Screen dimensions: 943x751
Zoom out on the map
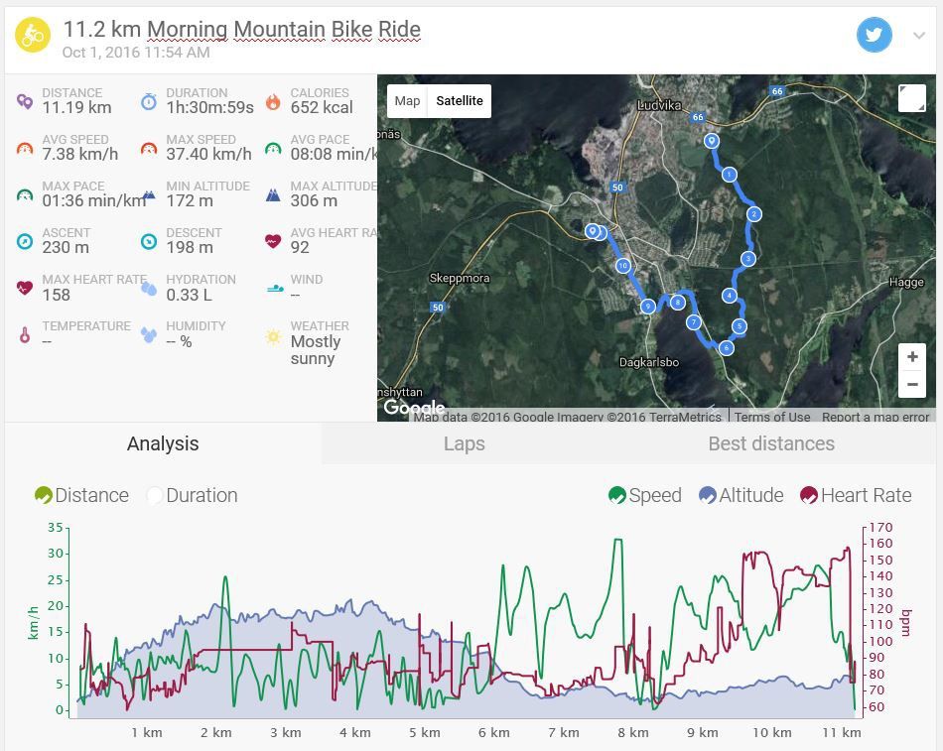point(911,384)
